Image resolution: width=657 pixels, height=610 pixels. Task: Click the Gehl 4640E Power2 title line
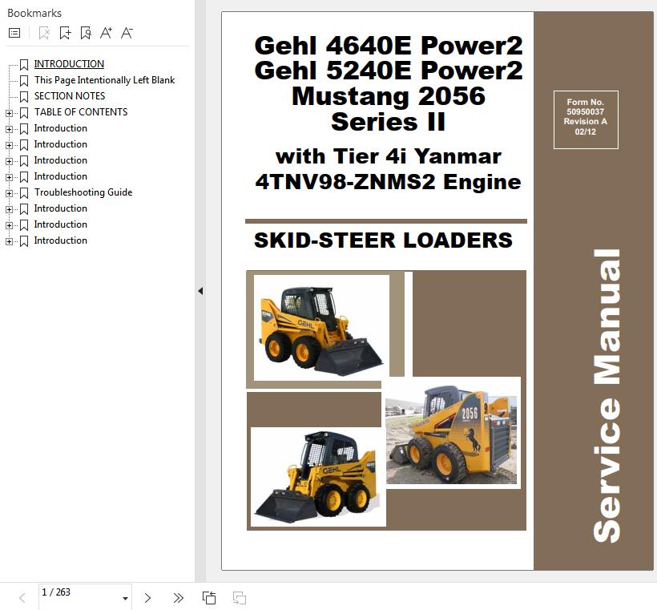(x=389, y=45)
